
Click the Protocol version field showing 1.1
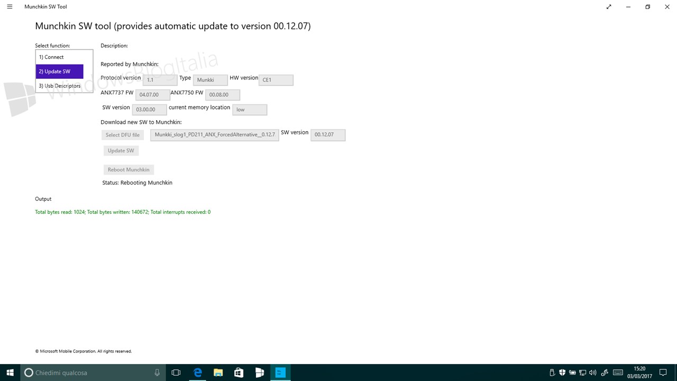160,80
